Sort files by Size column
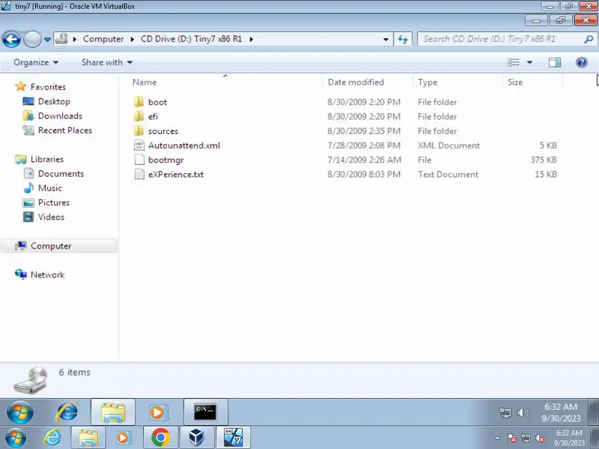The image size is (599, 449). point(515,82)
